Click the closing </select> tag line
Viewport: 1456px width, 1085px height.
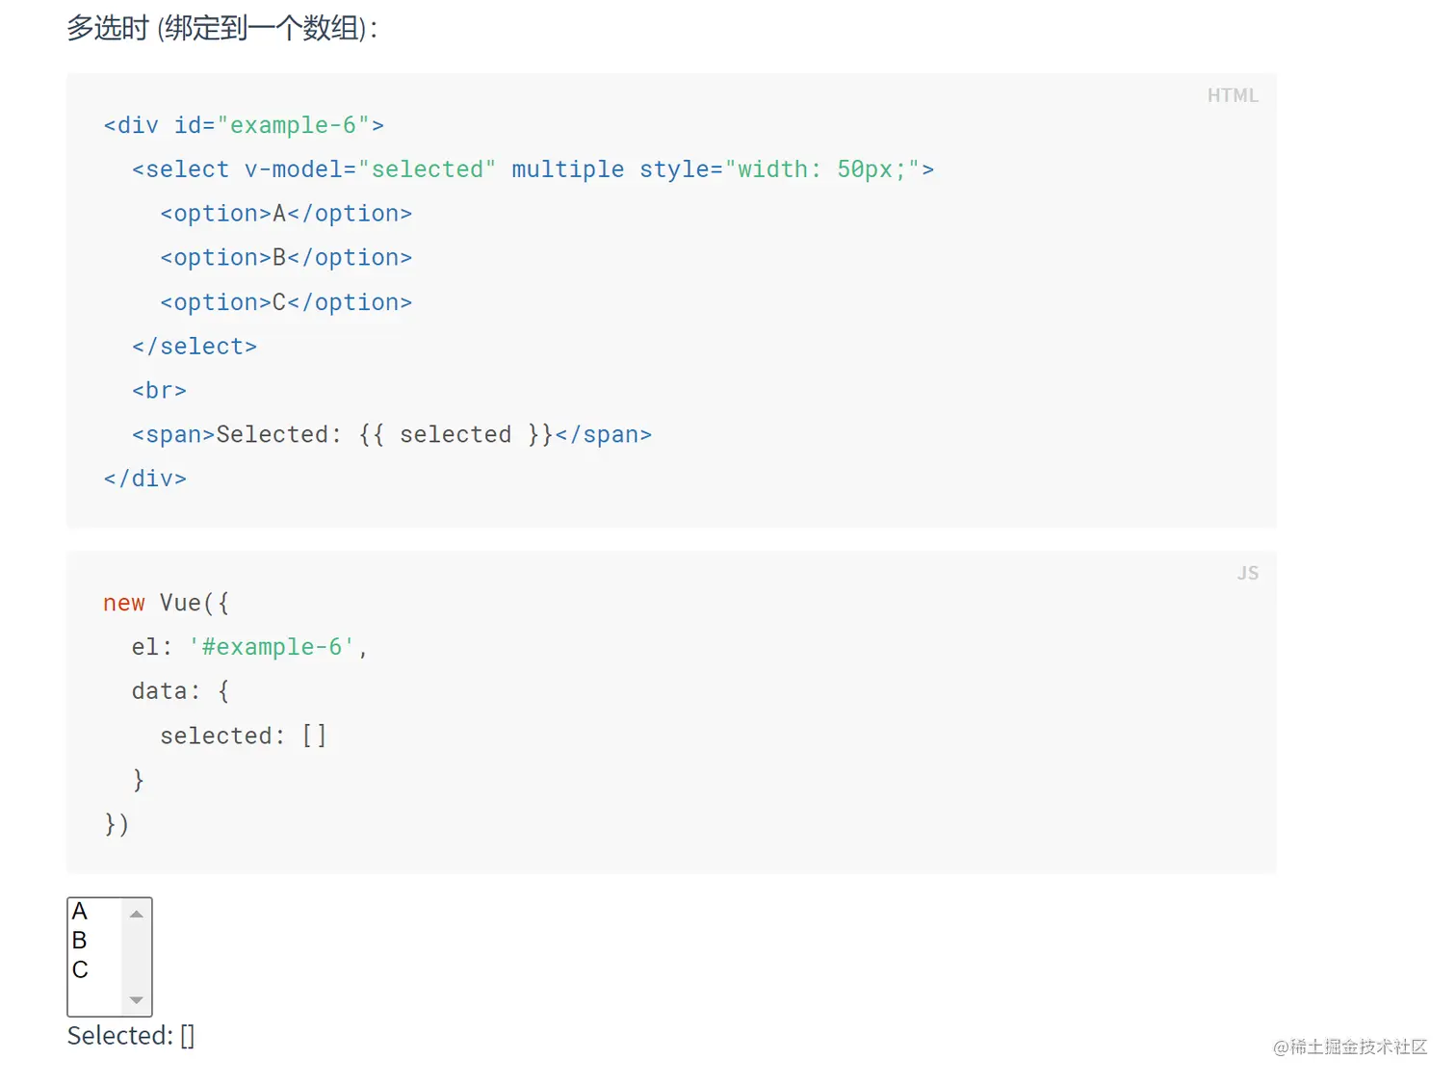click(x=195, y=347)
